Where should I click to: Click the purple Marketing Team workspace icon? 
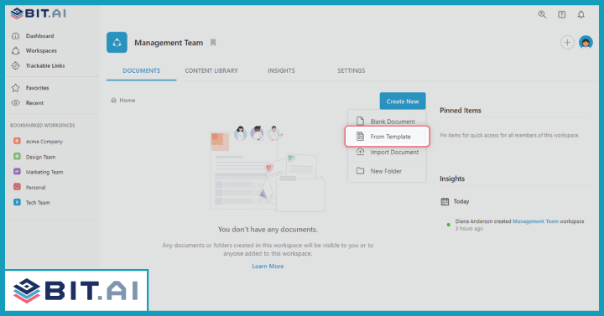click(17, 171)
